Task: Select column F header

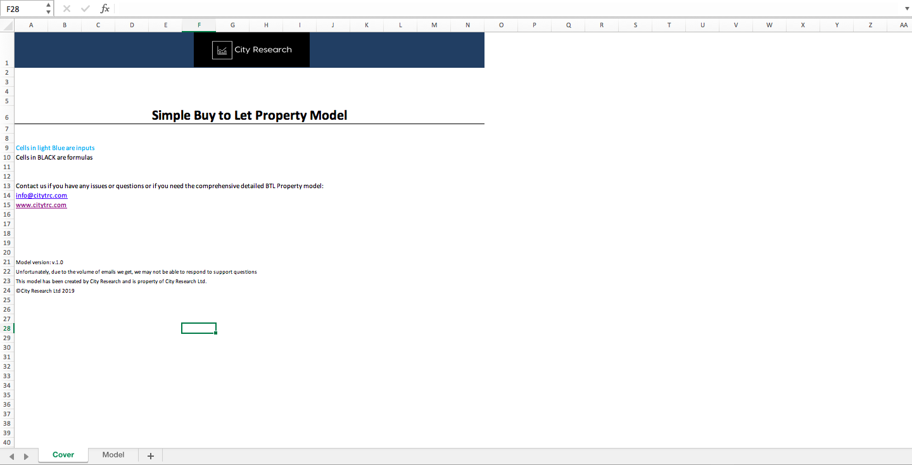Action: (x=199, y=25)
